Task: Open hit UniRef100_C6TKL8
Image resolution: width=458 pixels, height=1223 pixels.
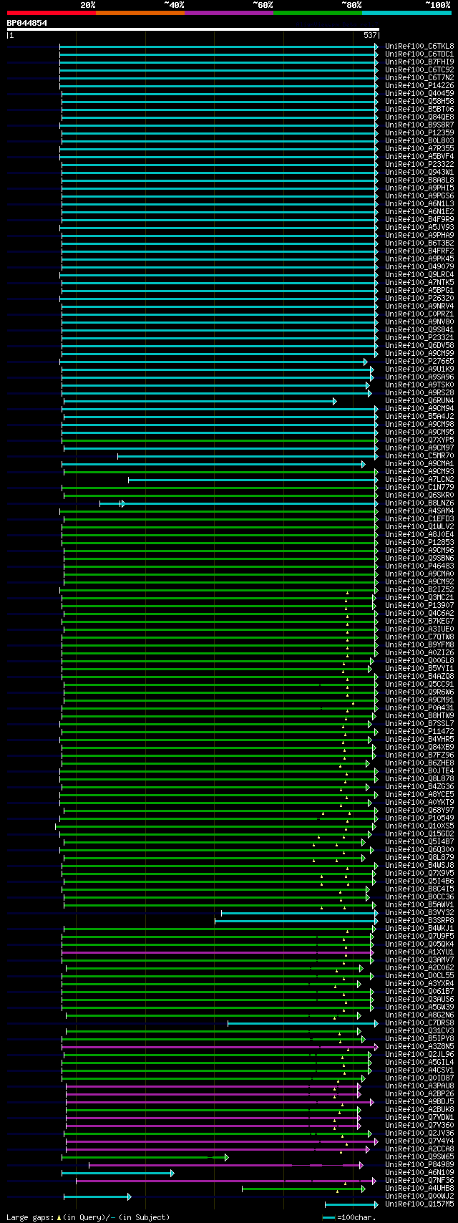Action: 419,46
